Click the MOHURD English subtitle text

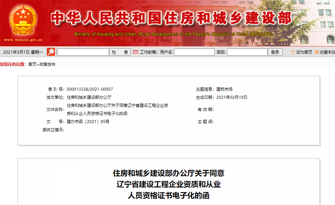173,34
